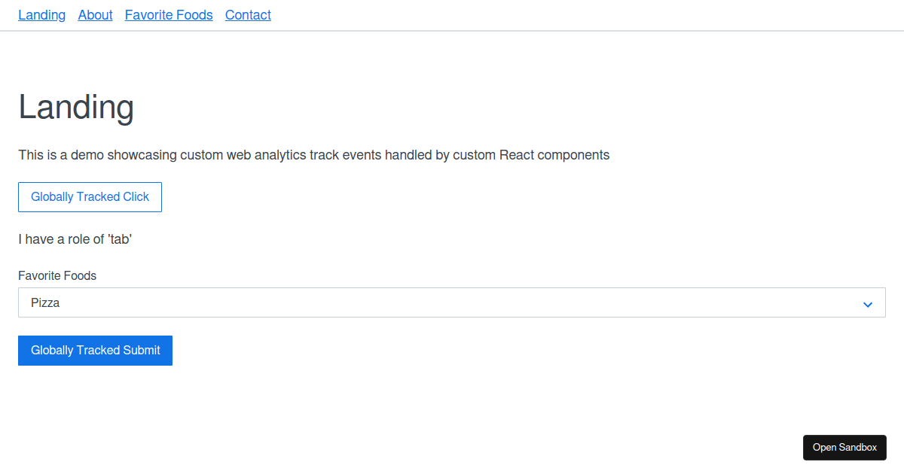Screen dimensions: 904x474
Task: Visit the Favorite Foods page
Action: coord(169,14)
